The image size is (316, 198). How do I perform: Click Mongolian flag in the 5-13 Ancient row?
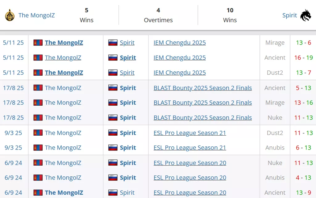pos(38,88)
